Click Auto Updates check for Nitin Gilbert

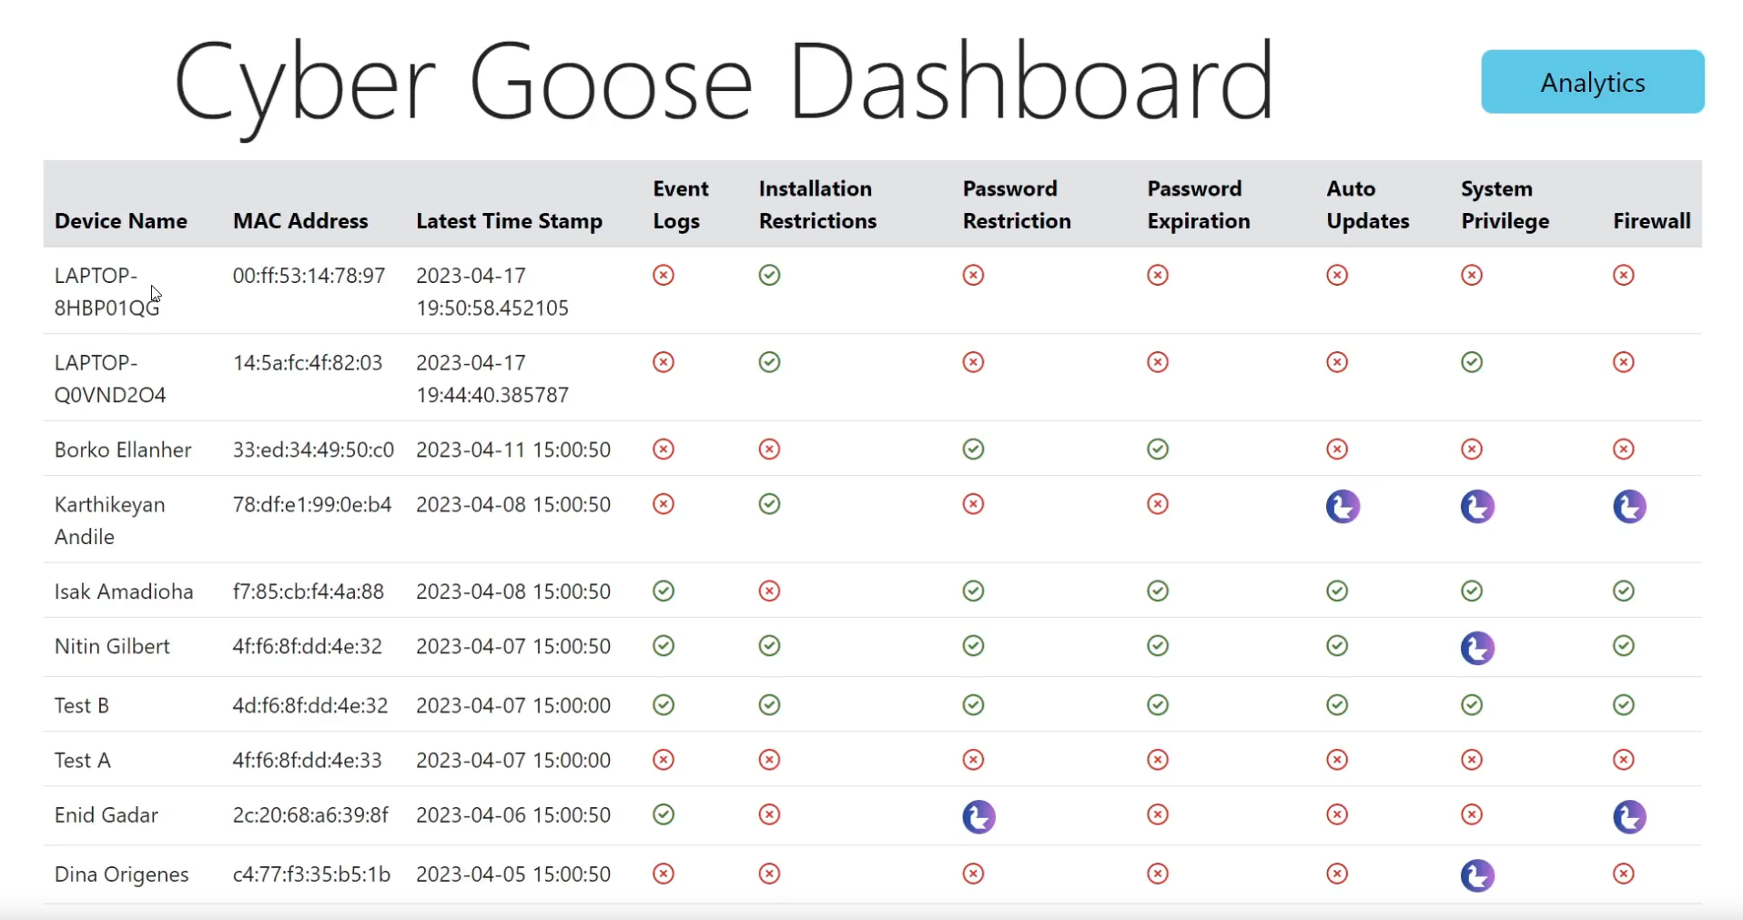click(1337, 646)
